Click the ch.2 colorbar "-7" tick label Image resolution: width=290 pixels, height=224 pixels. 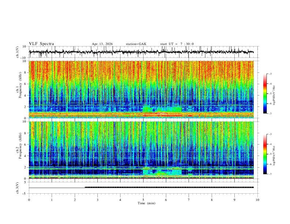[x=270, y=174]
